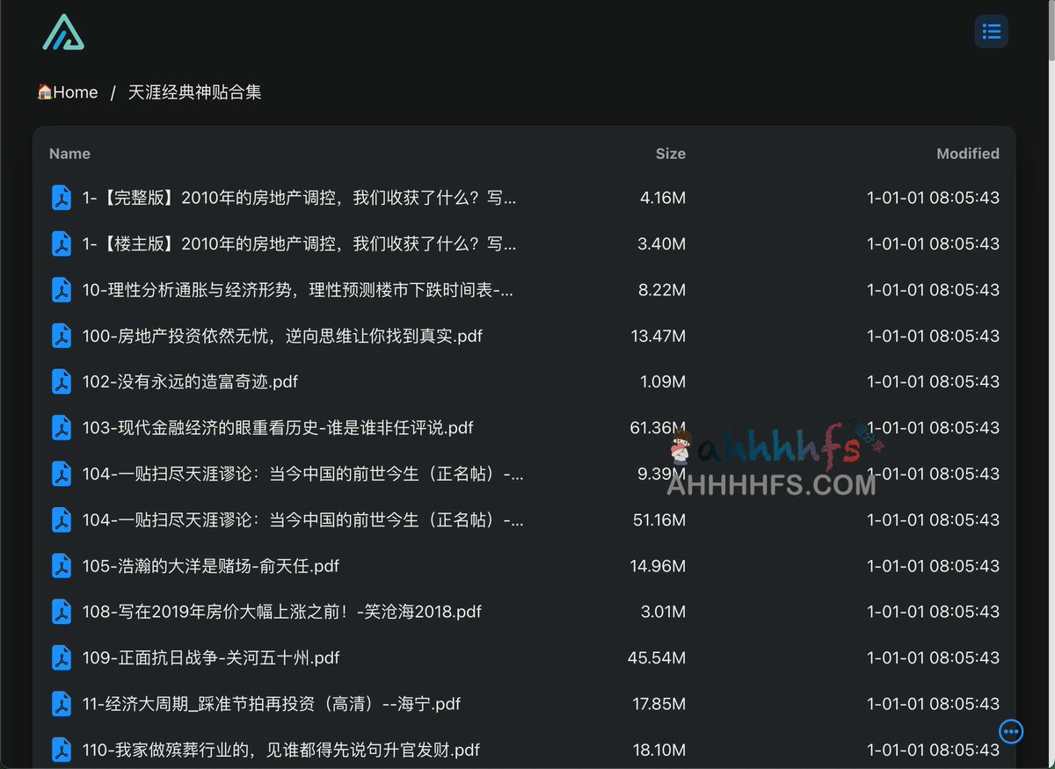Open 108-写在2019年房价大幅上涨之前 pdf

[281, 612]
